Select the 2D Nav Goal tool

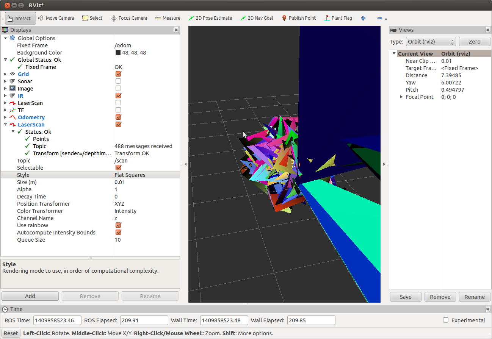[257, 18]
